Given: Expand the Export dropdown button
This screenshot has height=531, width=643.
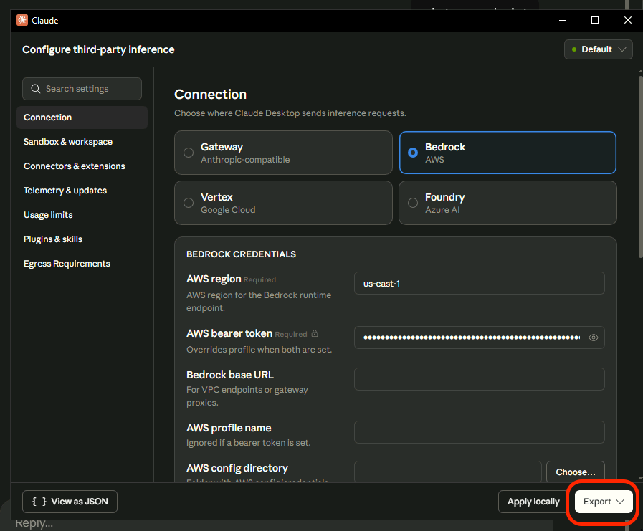Looking at the screenshot, I should (x=604, y=502).
